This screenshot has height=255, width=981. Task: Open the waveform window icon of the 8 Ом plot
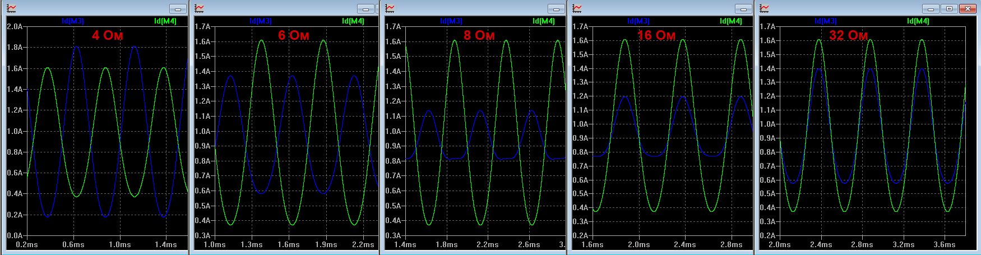click(x=390, y=8)
